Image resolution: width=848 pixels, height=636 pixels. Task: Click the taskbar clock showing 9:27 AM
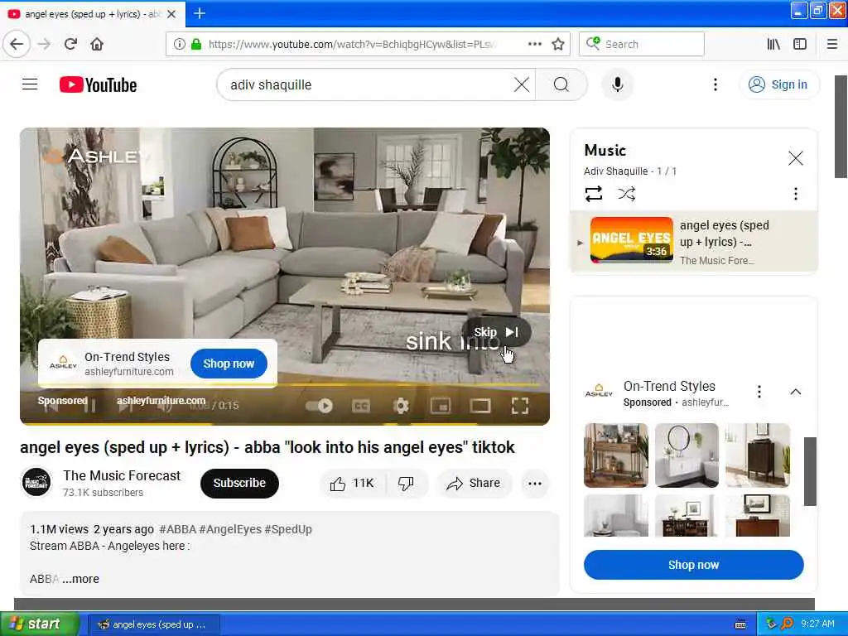click(817, 624)
